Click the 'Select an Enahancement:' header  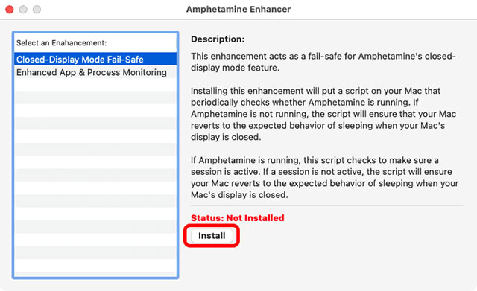pos(61,43)
